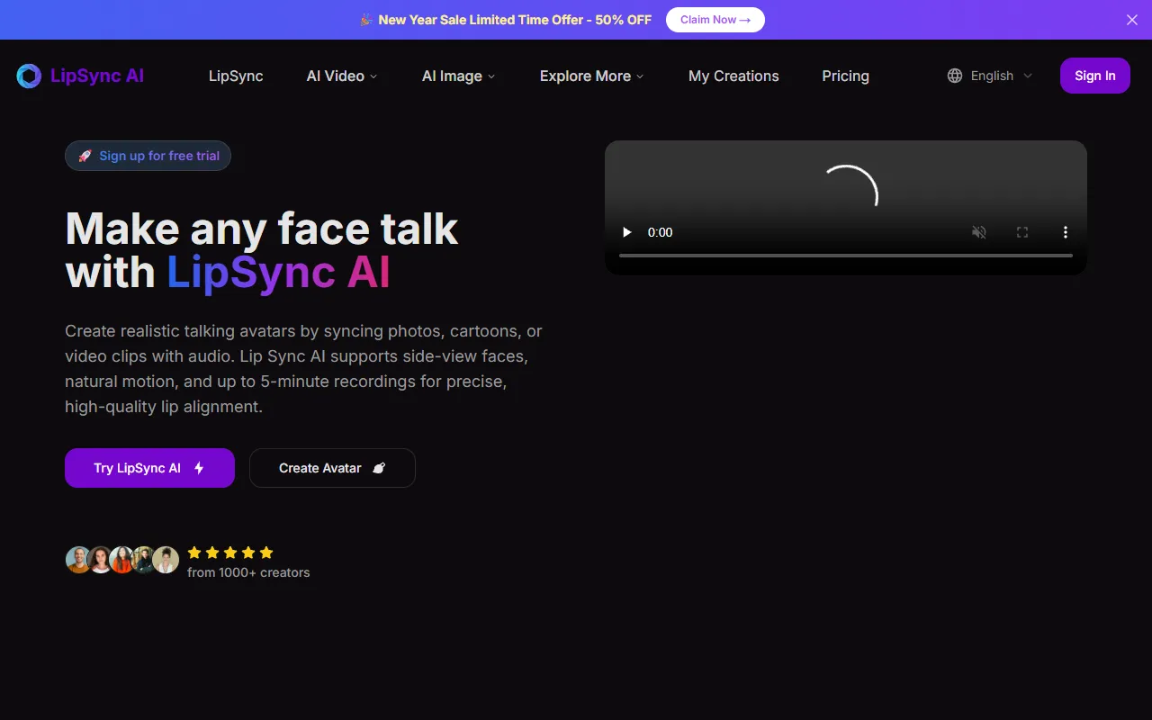1152x720 pixels.
Task: Open the video more options menu
Action: click(1066, 232)
